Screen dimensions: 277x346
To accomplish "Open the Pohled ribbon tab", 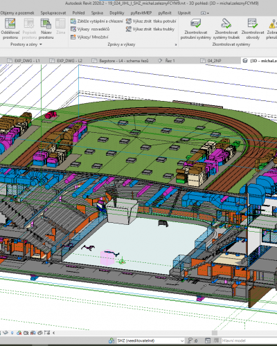I will (78, 13).
